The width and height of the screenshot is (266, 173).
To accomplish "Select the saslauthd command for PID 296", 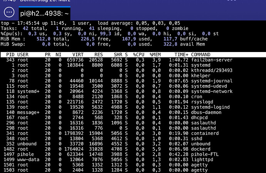I will pyautogui.click(x=204, y=123).
